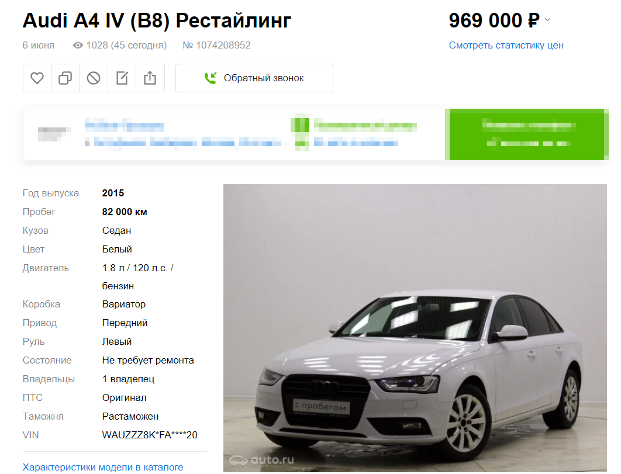This screenshot has width=621, height=474.
Task: Click the compare (overlapping squares) icon
Action: (x=65, y=78)
